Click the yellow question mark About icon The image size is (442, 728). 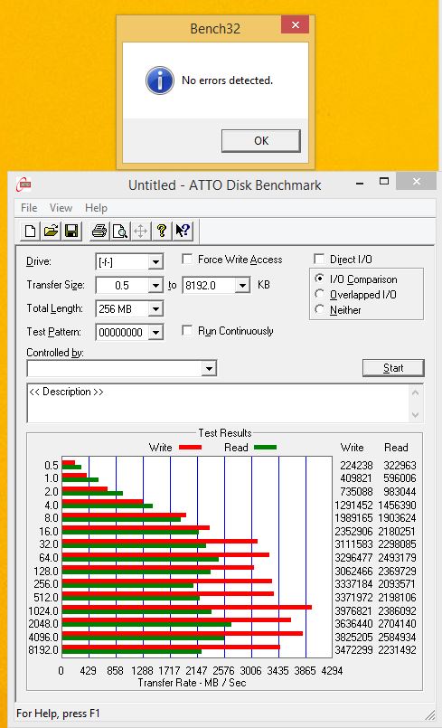[162, 231]
